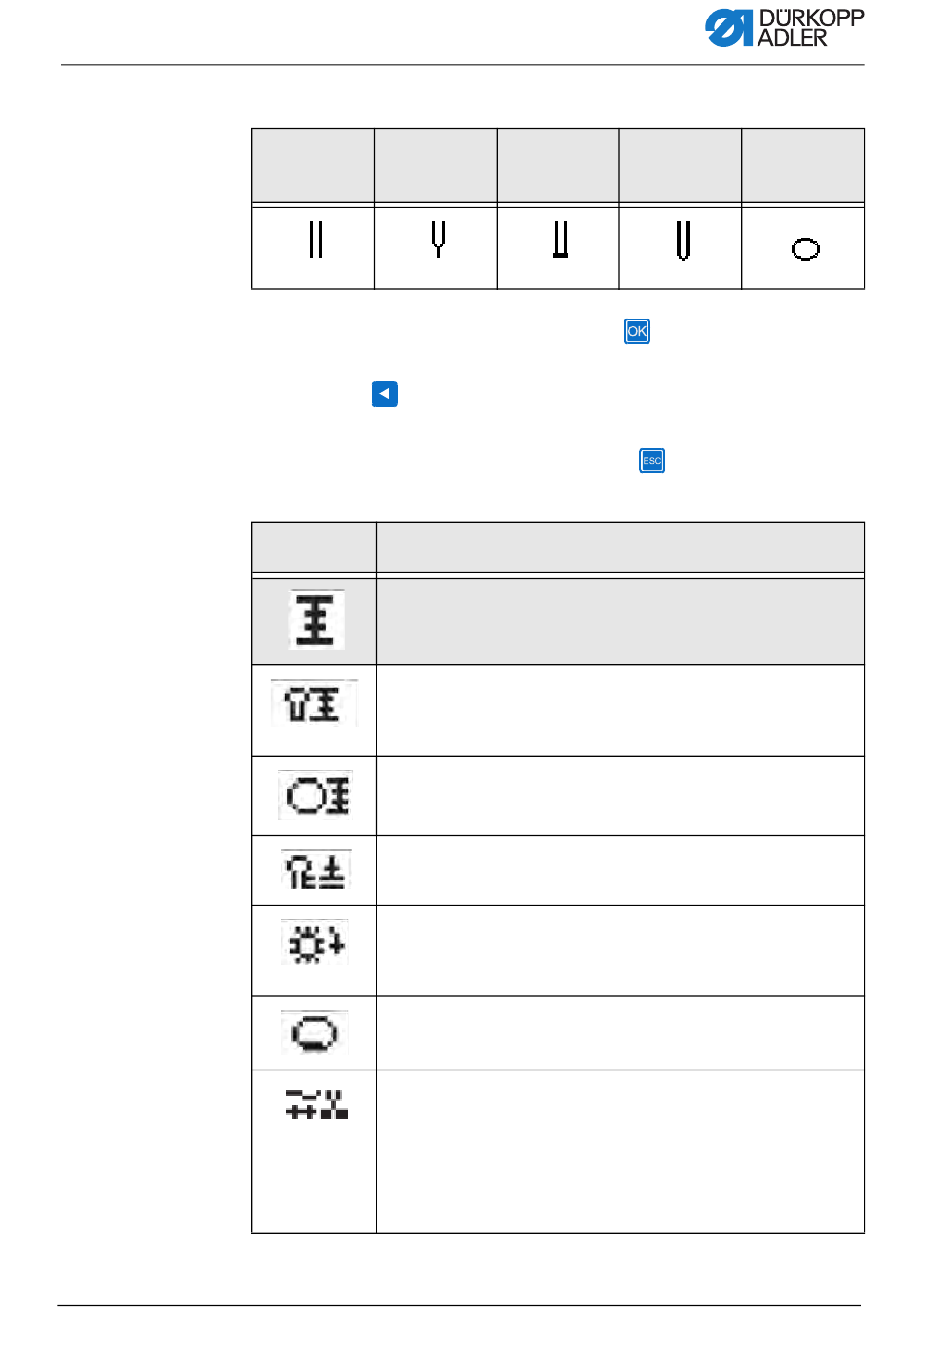
Task: Click the Dürkopp Adler logo
Action: [785, 27]
